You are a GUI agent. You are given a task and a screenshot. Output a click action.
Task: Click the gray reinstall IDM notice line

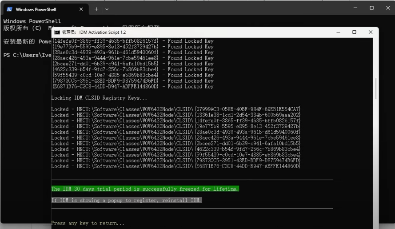click(127, 201)
